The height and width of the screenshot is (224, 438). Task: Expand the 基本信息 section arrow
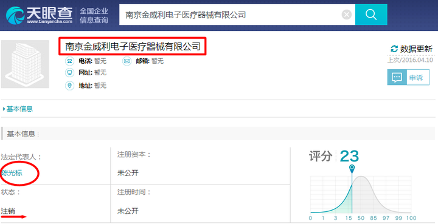click(x=4, y=109)
